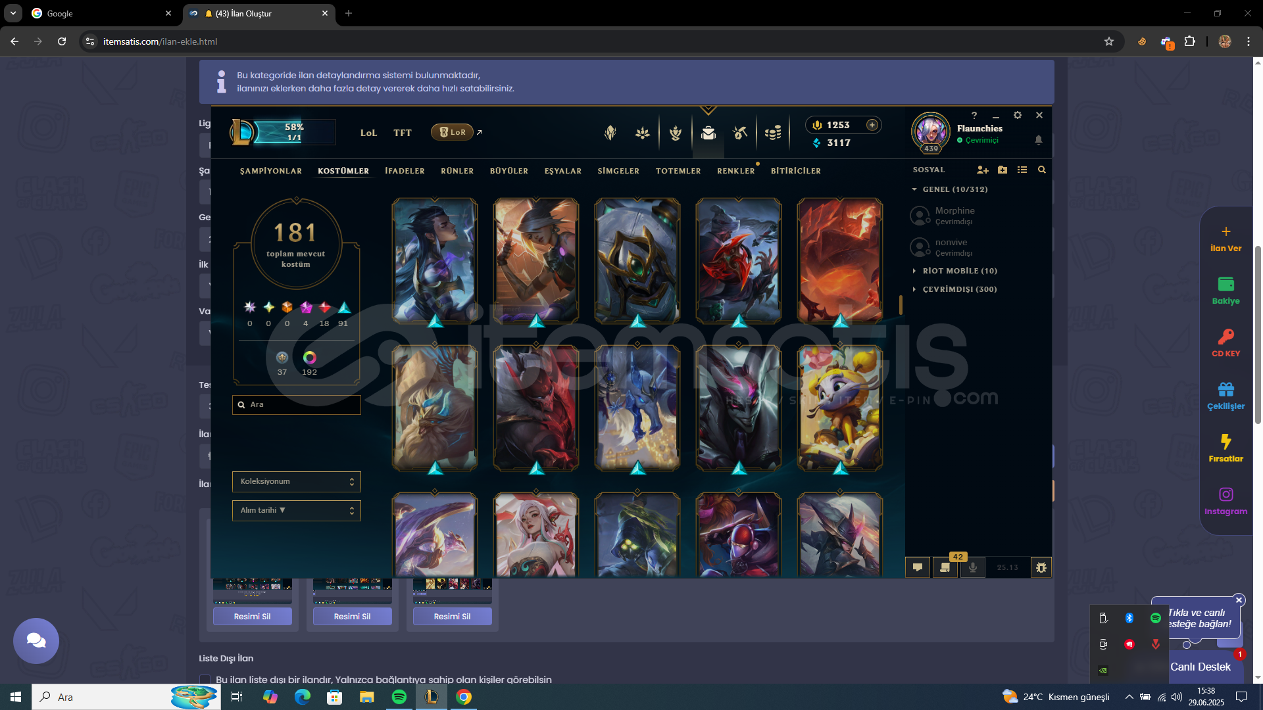Viewport: 1263px width, 710px height.
Task: Open Instagram icon in sidebar
Action: pos(1226,494)
